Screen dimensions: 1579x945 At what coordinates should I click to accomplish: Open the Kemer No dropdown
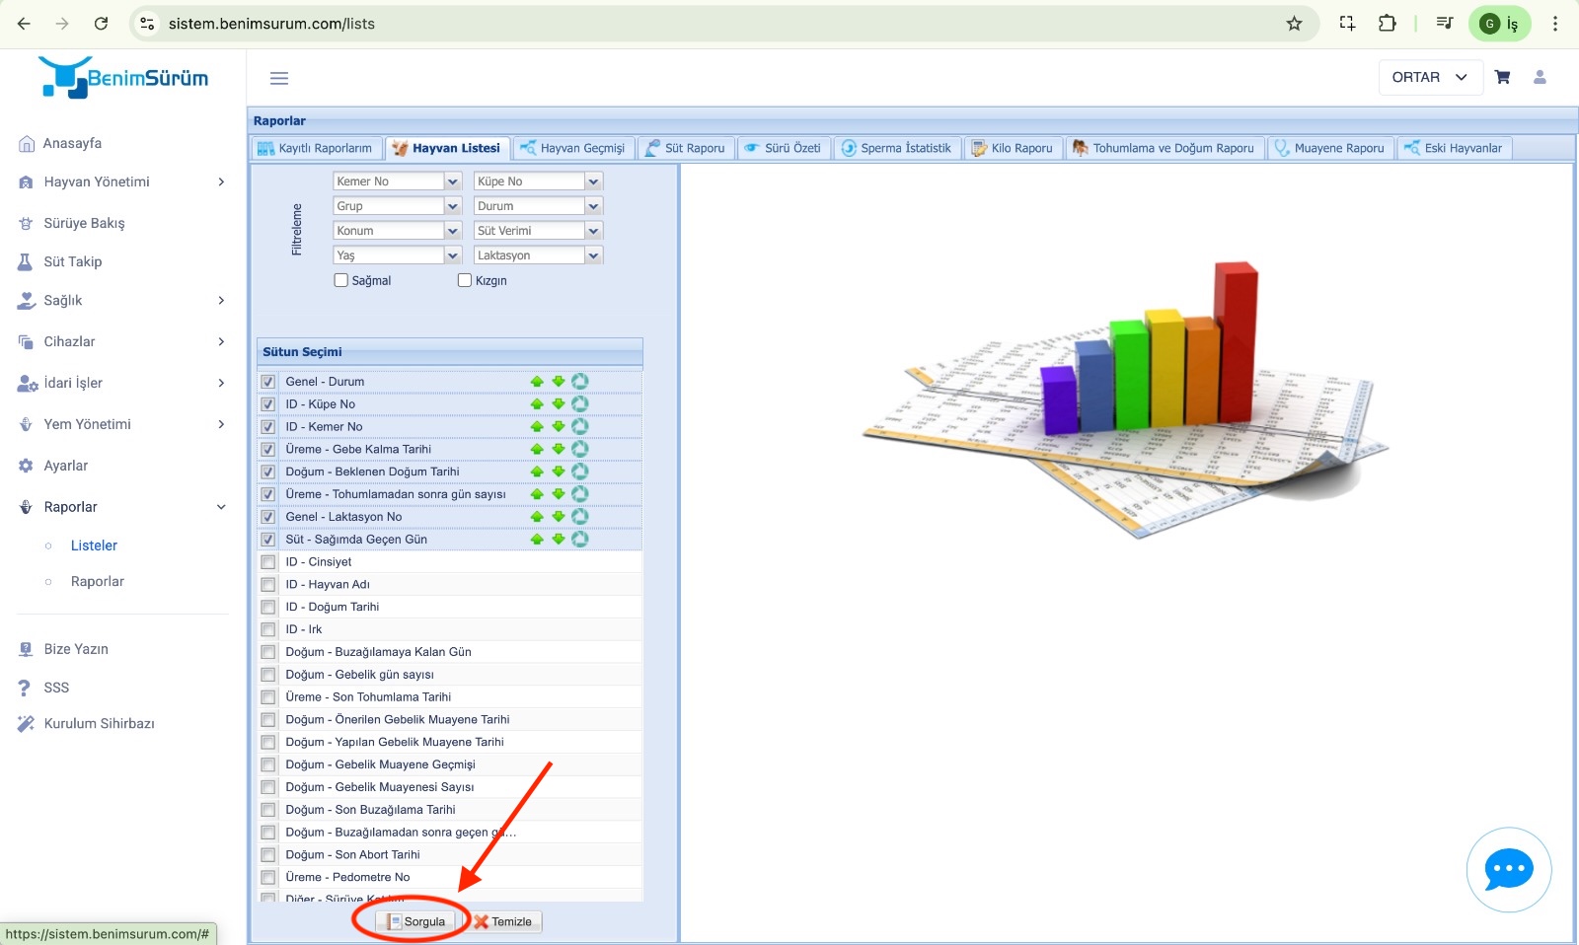pyautogui.click(x=452, y=182)
